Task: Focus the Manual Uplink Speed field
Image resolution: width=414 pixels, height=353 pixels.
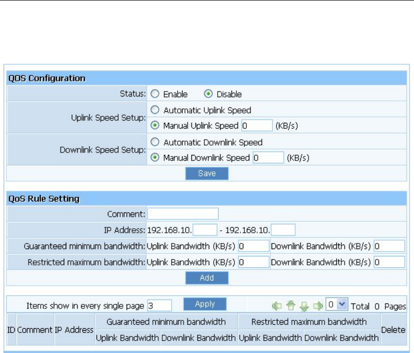Action: (257, 125)
